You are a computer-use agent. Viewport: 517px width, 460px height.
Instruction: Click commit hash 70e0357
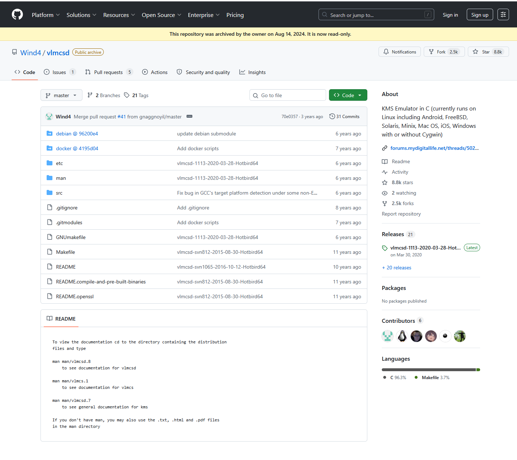[x=290, y=117]
